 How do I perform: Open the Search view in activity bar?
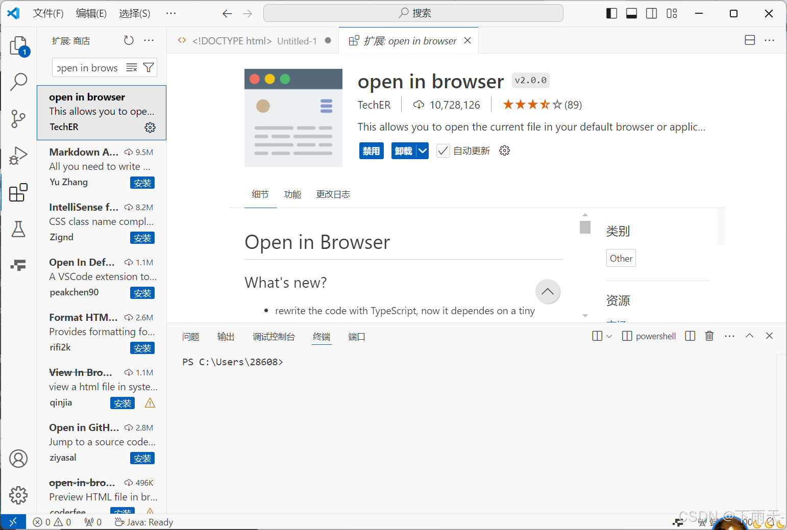[x=19, y=82]
